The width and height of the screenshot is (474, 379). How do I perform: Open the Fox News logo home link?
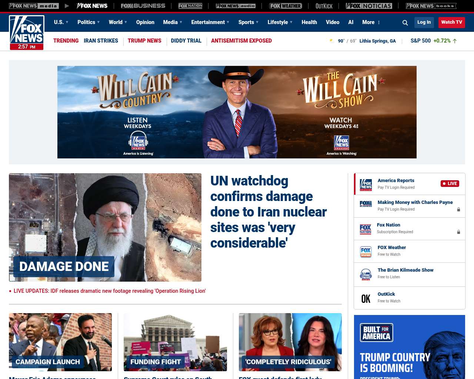pos(27,33)
